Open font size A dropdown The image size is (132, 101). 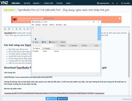pyautogui.click(x=28, y=29)
